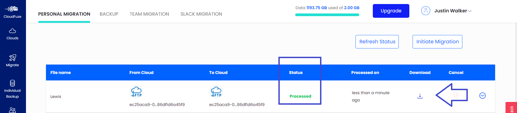Select the Personal Migration tab
This screenshot has width=517, height=113.
click(x=64, y=14)
